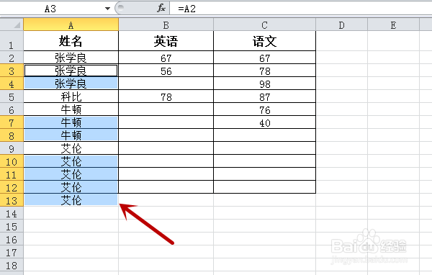
Task: Click cell C2 with value 67
Action: click(264, 58)
